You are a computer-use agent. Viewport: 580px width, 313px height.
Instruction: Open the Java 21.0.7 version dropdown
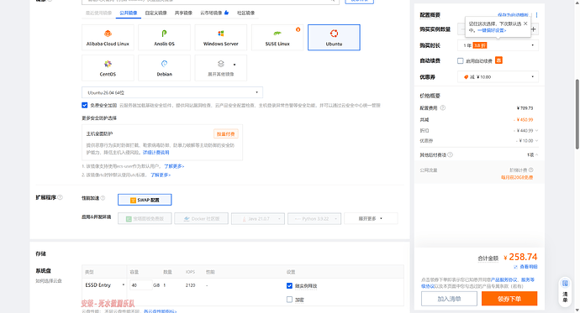tap(258, 218)
